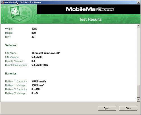This screenshot has width=141, height=115.
Task: Click the Battery 1 Voltage: label
Action: coord(16,85)
